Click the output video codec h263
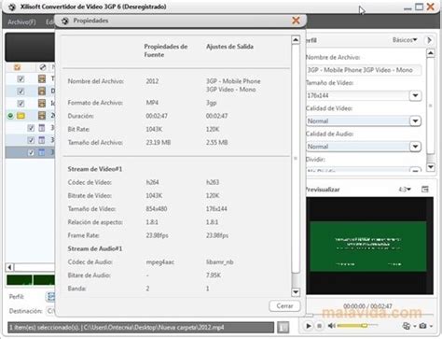This screenshot has height=339, width=442. point(213,182)
